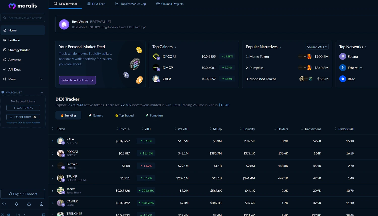Open Top By Market Cap tab
Screen dimensions: 378x216
[x=131, y=4]
